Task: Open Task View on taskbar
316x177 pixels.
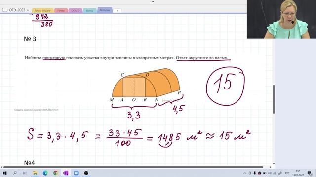Action: [25, 173]
